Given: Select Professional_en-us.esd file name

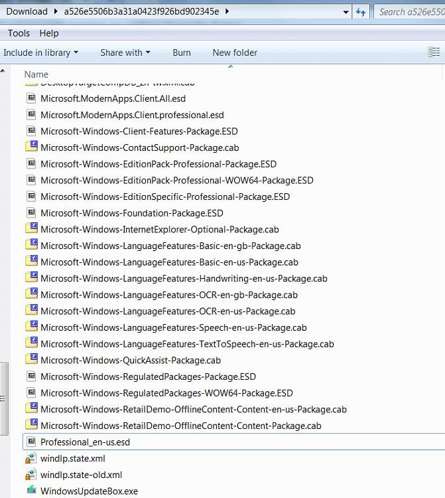Looking at the screenshot, I should click(x=86, y=442).
